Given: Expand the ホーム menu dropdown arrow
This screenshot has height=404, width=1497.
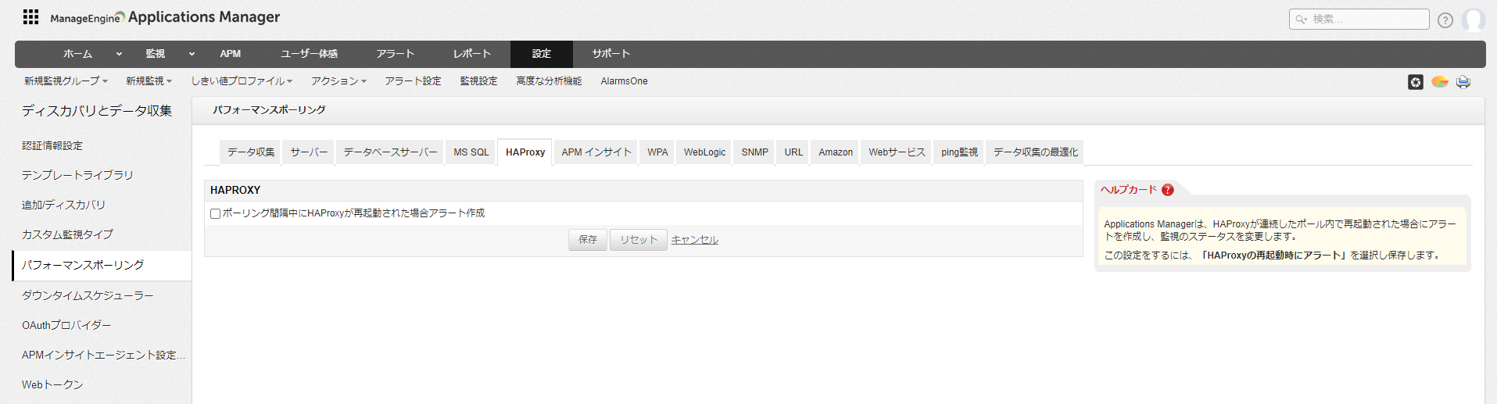Looking at the screenshot, I should 119,54.
